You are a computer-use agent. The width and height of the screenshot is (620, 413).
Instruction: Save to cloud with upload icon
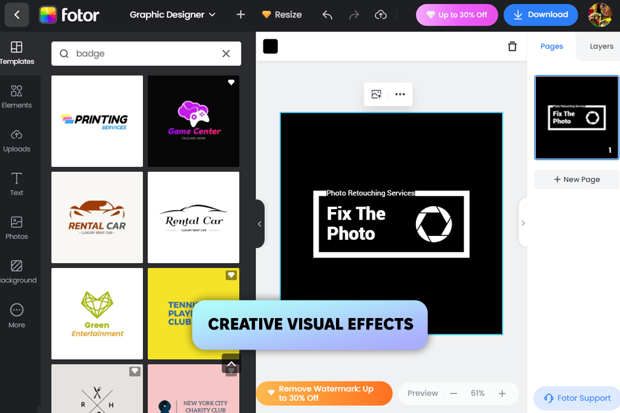[x=380, y=15]
